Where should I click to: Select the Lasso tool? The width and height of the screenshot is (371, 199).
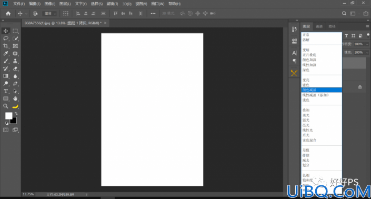point(6,38)
